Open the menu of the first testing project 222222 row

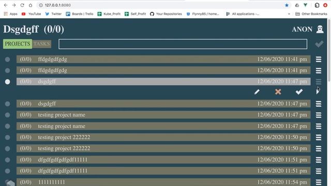(x=319, y=137)
